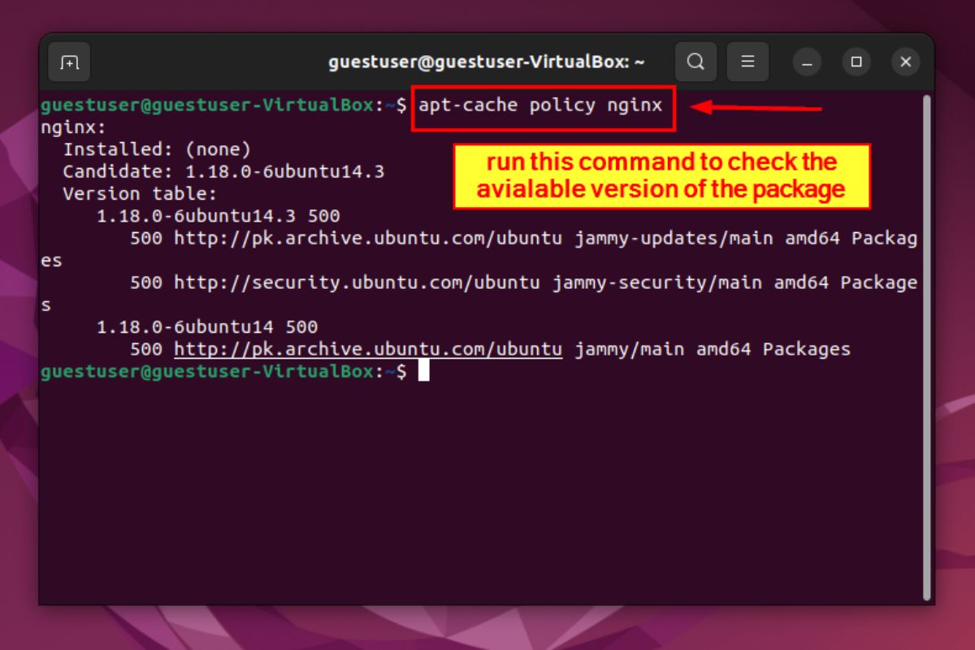Click the jammy/main amd64 Packages text

[711, 349]
